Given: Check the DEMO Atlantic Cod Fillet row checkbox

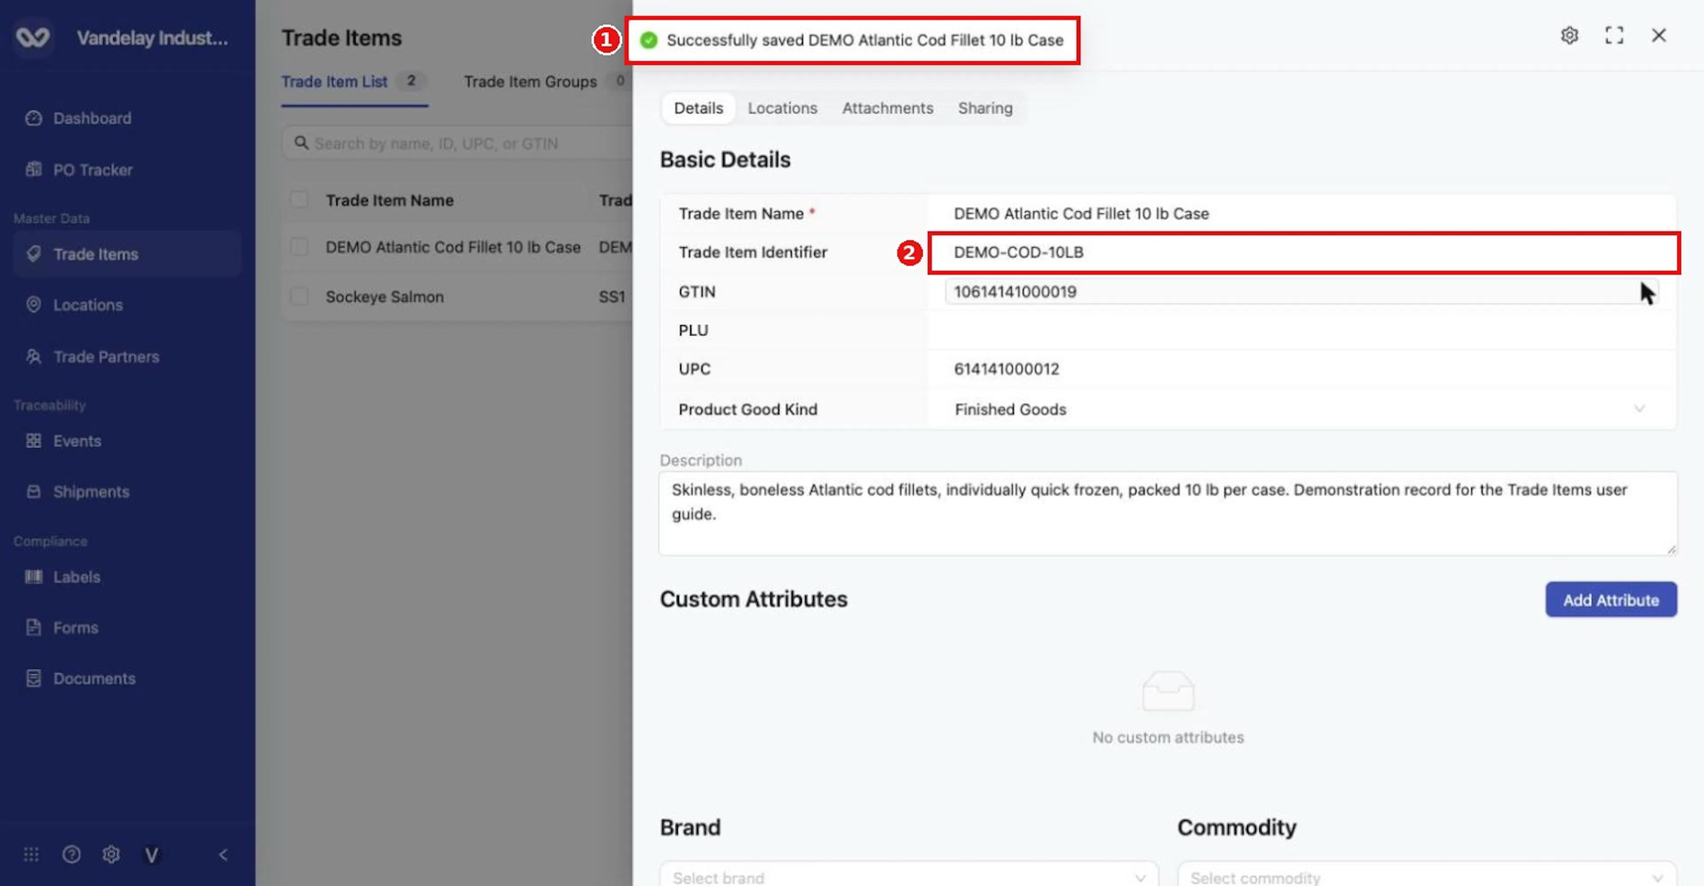Looking at the screenshot, I should [x=299, y=247].
